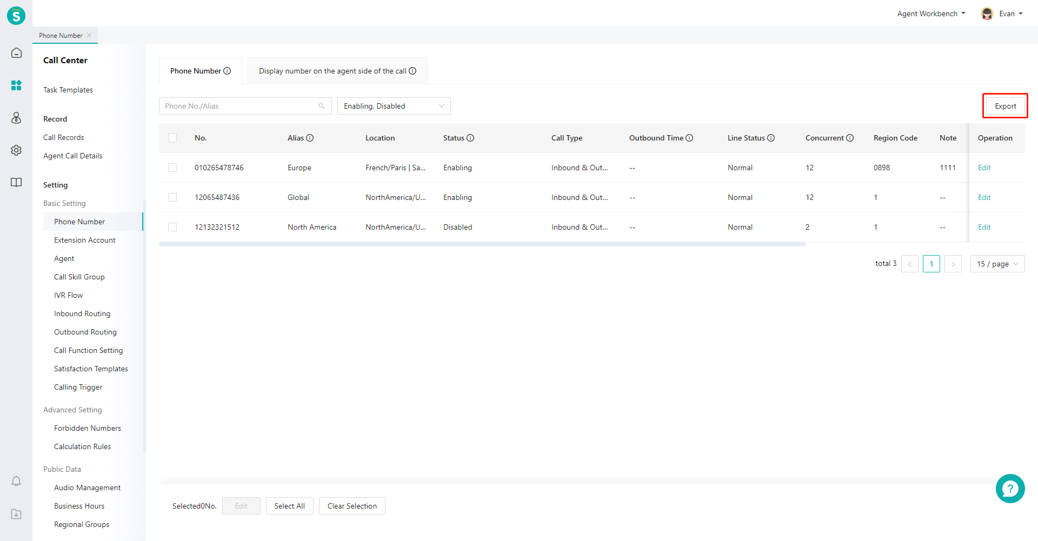1038x541 pixels.
Task: Click Edit for the Global alias row
Action: click(984, 197)
